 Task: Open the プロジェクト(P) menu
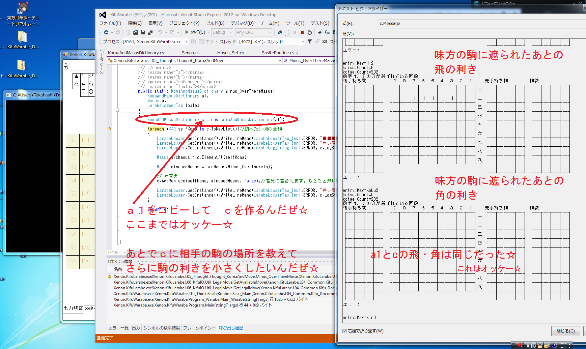(184, 23)
